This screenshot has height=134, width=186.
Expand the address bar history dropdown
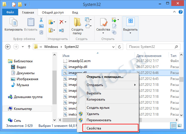point(113,47)
